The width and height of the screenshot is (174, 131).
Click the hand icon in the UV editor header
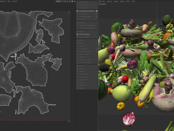tap(72, 1)
